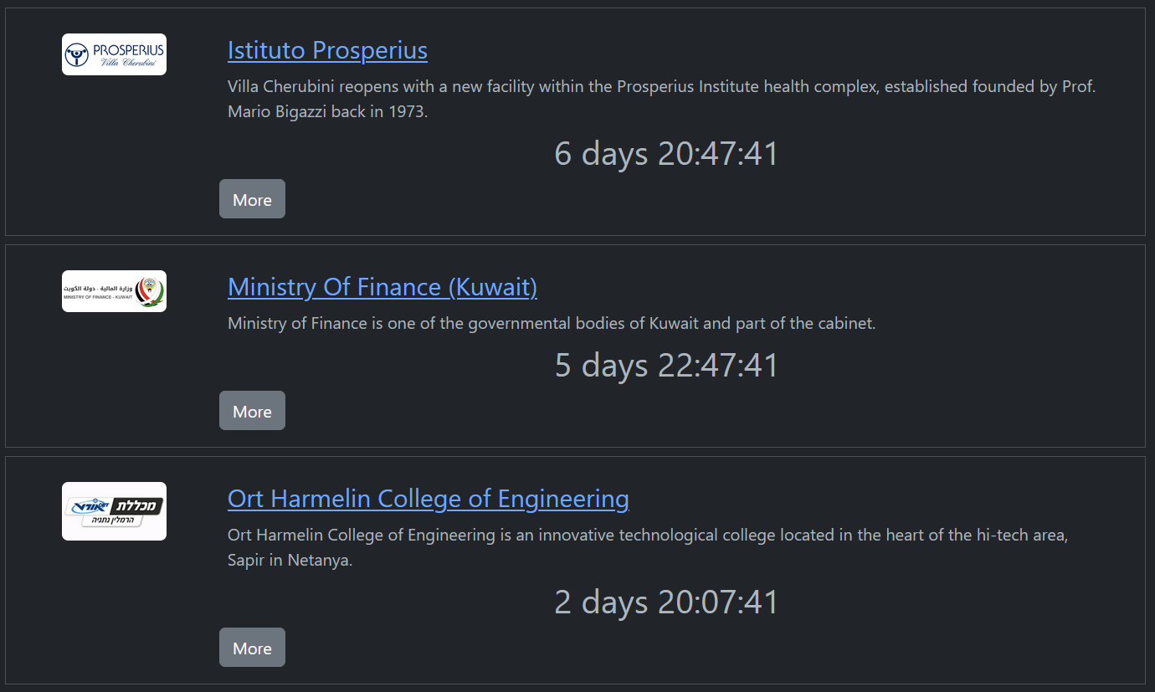Click the 5 days 22:47:41 countdown
Viewport: 1155px width, 692px height.
(666, 366)
